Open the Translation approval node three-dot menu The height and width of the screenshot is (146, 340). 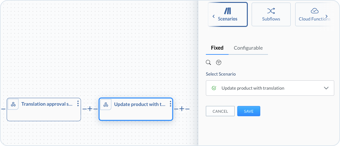coord(78,103)
